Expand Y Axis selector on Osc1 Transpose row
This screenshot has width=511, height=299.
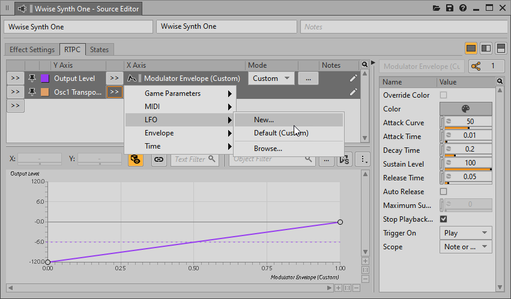coord(16,92)
